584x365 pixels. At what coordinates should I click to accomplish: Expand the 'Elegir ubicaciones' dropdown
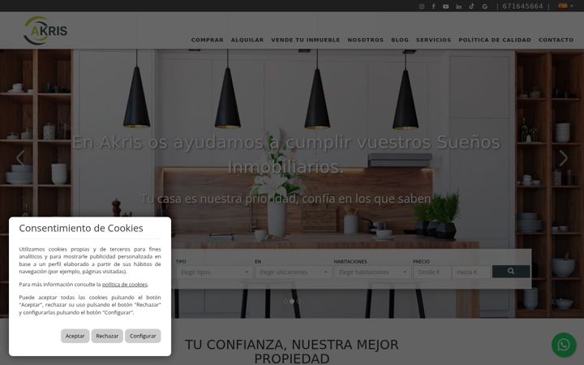(293, 273)
